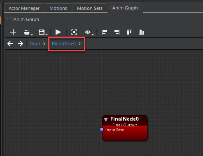
Task: Switch to the Motion Sets tab
Action: 90,8
